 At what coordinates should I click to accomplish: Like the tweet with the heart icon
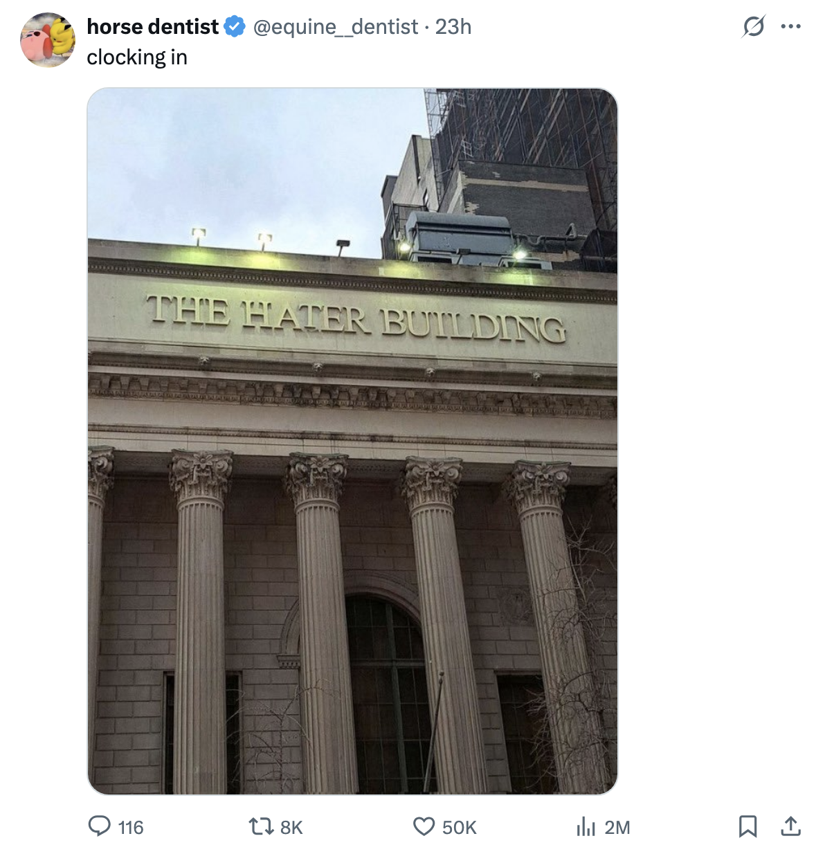coord(424,826)
